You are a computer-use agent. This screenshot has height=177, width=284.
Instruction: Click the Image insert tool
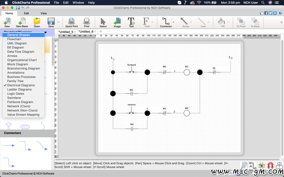pyautogui.click(x=117, y=23)
